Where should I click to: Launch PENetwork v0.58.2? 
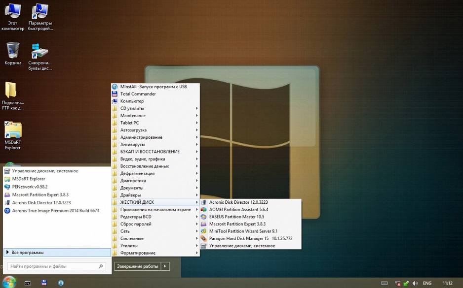pos(57,187)
